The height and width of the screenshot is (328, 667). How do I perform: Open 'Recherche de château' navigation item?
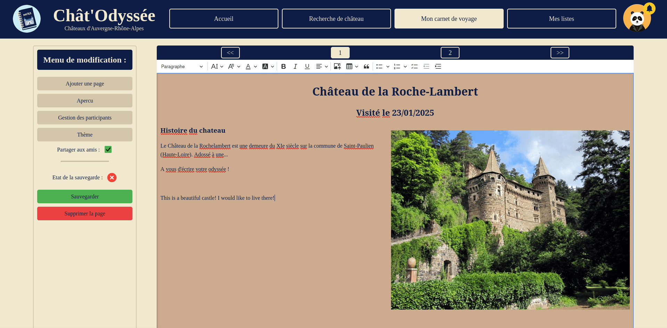tap(336, 18)
